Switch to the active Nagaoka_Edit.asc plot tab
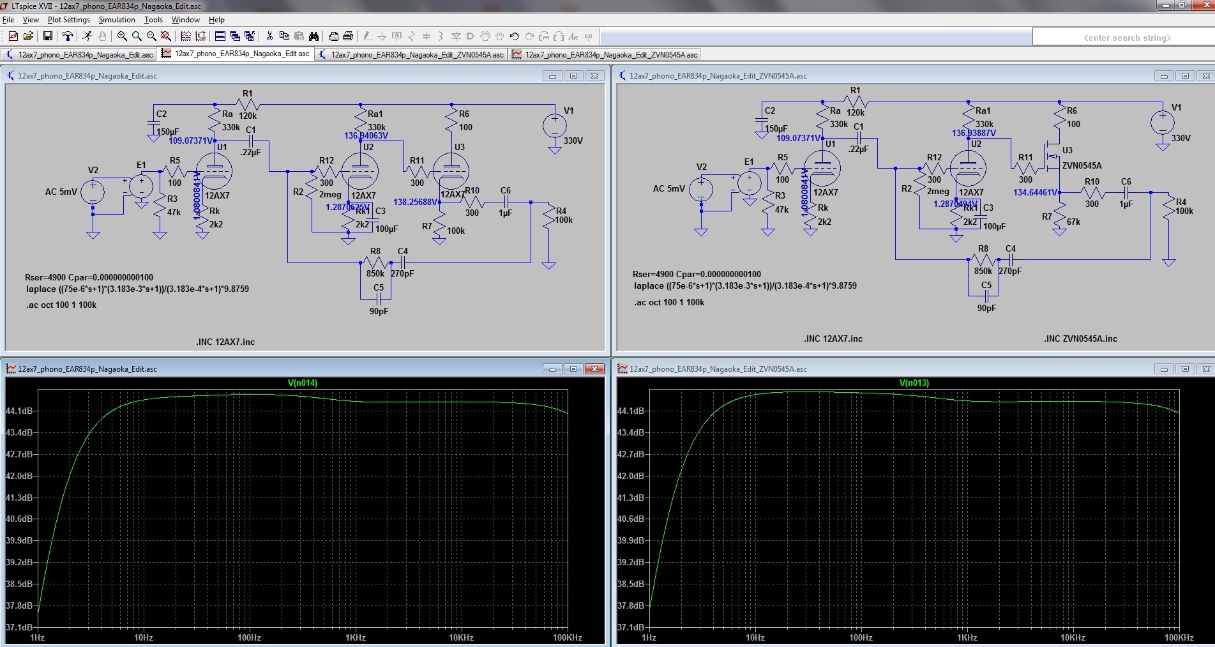 coord(236,54)
